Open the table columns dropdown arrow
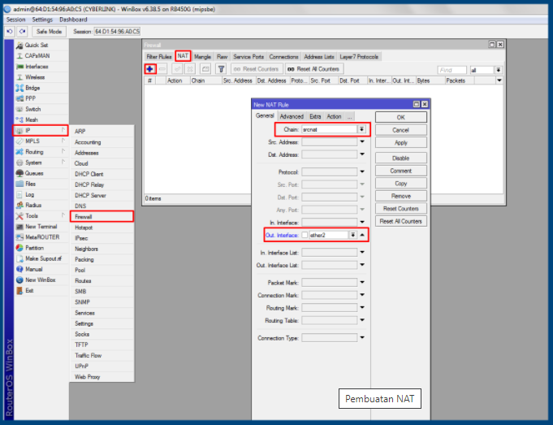This screenshot has height=425, width=553. coord(499,80)
